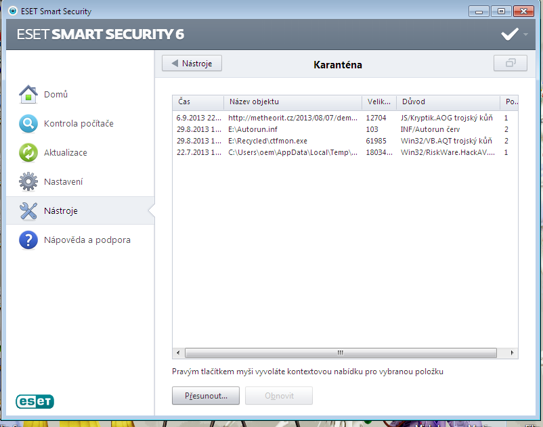The width and height of the screenshot is (543, 427).
Task: Click the Aktualizace green refresh icon
Action: tap(28, 153)
